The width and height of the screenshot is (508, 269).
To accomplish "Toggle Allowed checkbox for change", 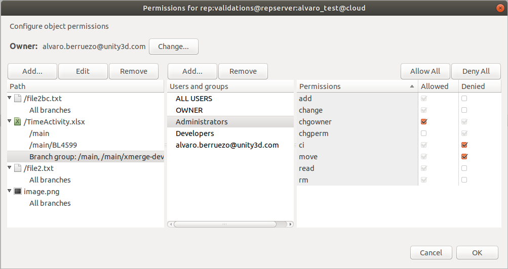I will click(x=423, y=110).
